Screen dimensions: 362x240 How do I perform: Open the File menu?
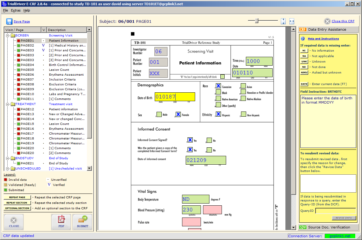[x=5, y=10]
